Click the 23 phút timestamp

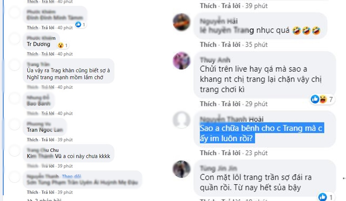256,153
